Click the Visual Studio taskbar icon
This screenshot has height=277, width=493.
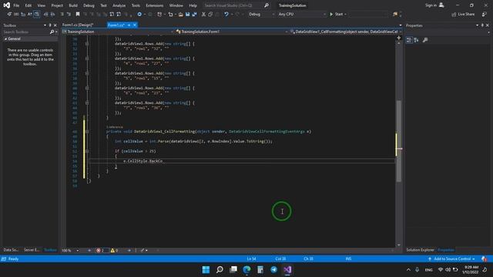point(287,269)
